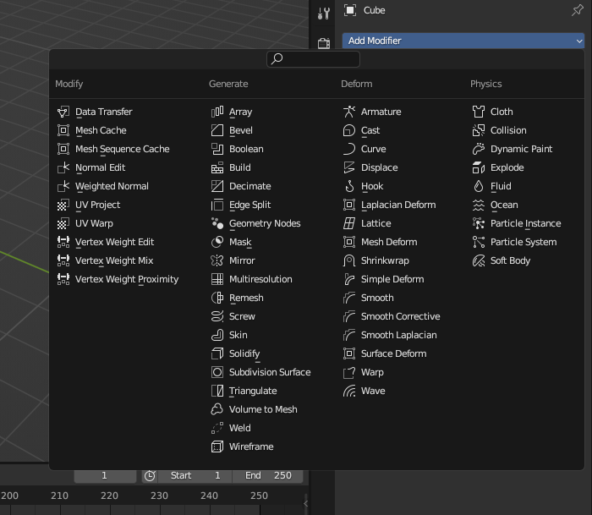Click the Explode modifier icon
This screenshot has width=592, height=515.
point(479,167)
